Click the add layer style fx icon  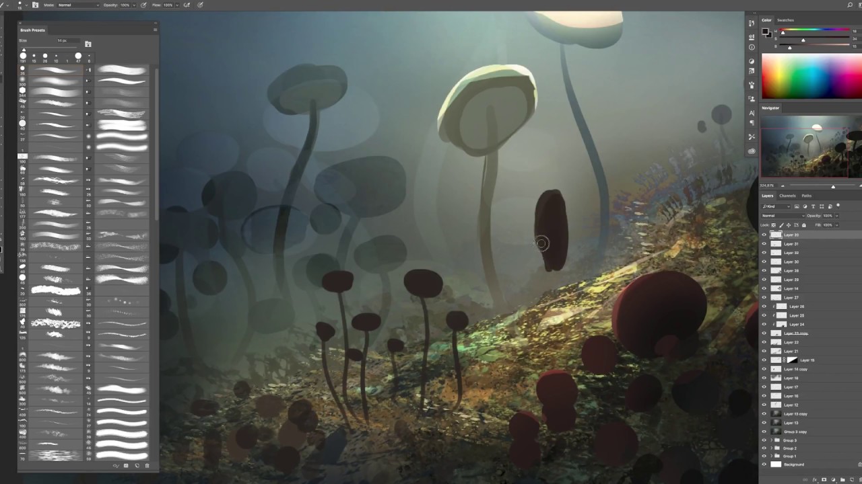pos(815,480)
